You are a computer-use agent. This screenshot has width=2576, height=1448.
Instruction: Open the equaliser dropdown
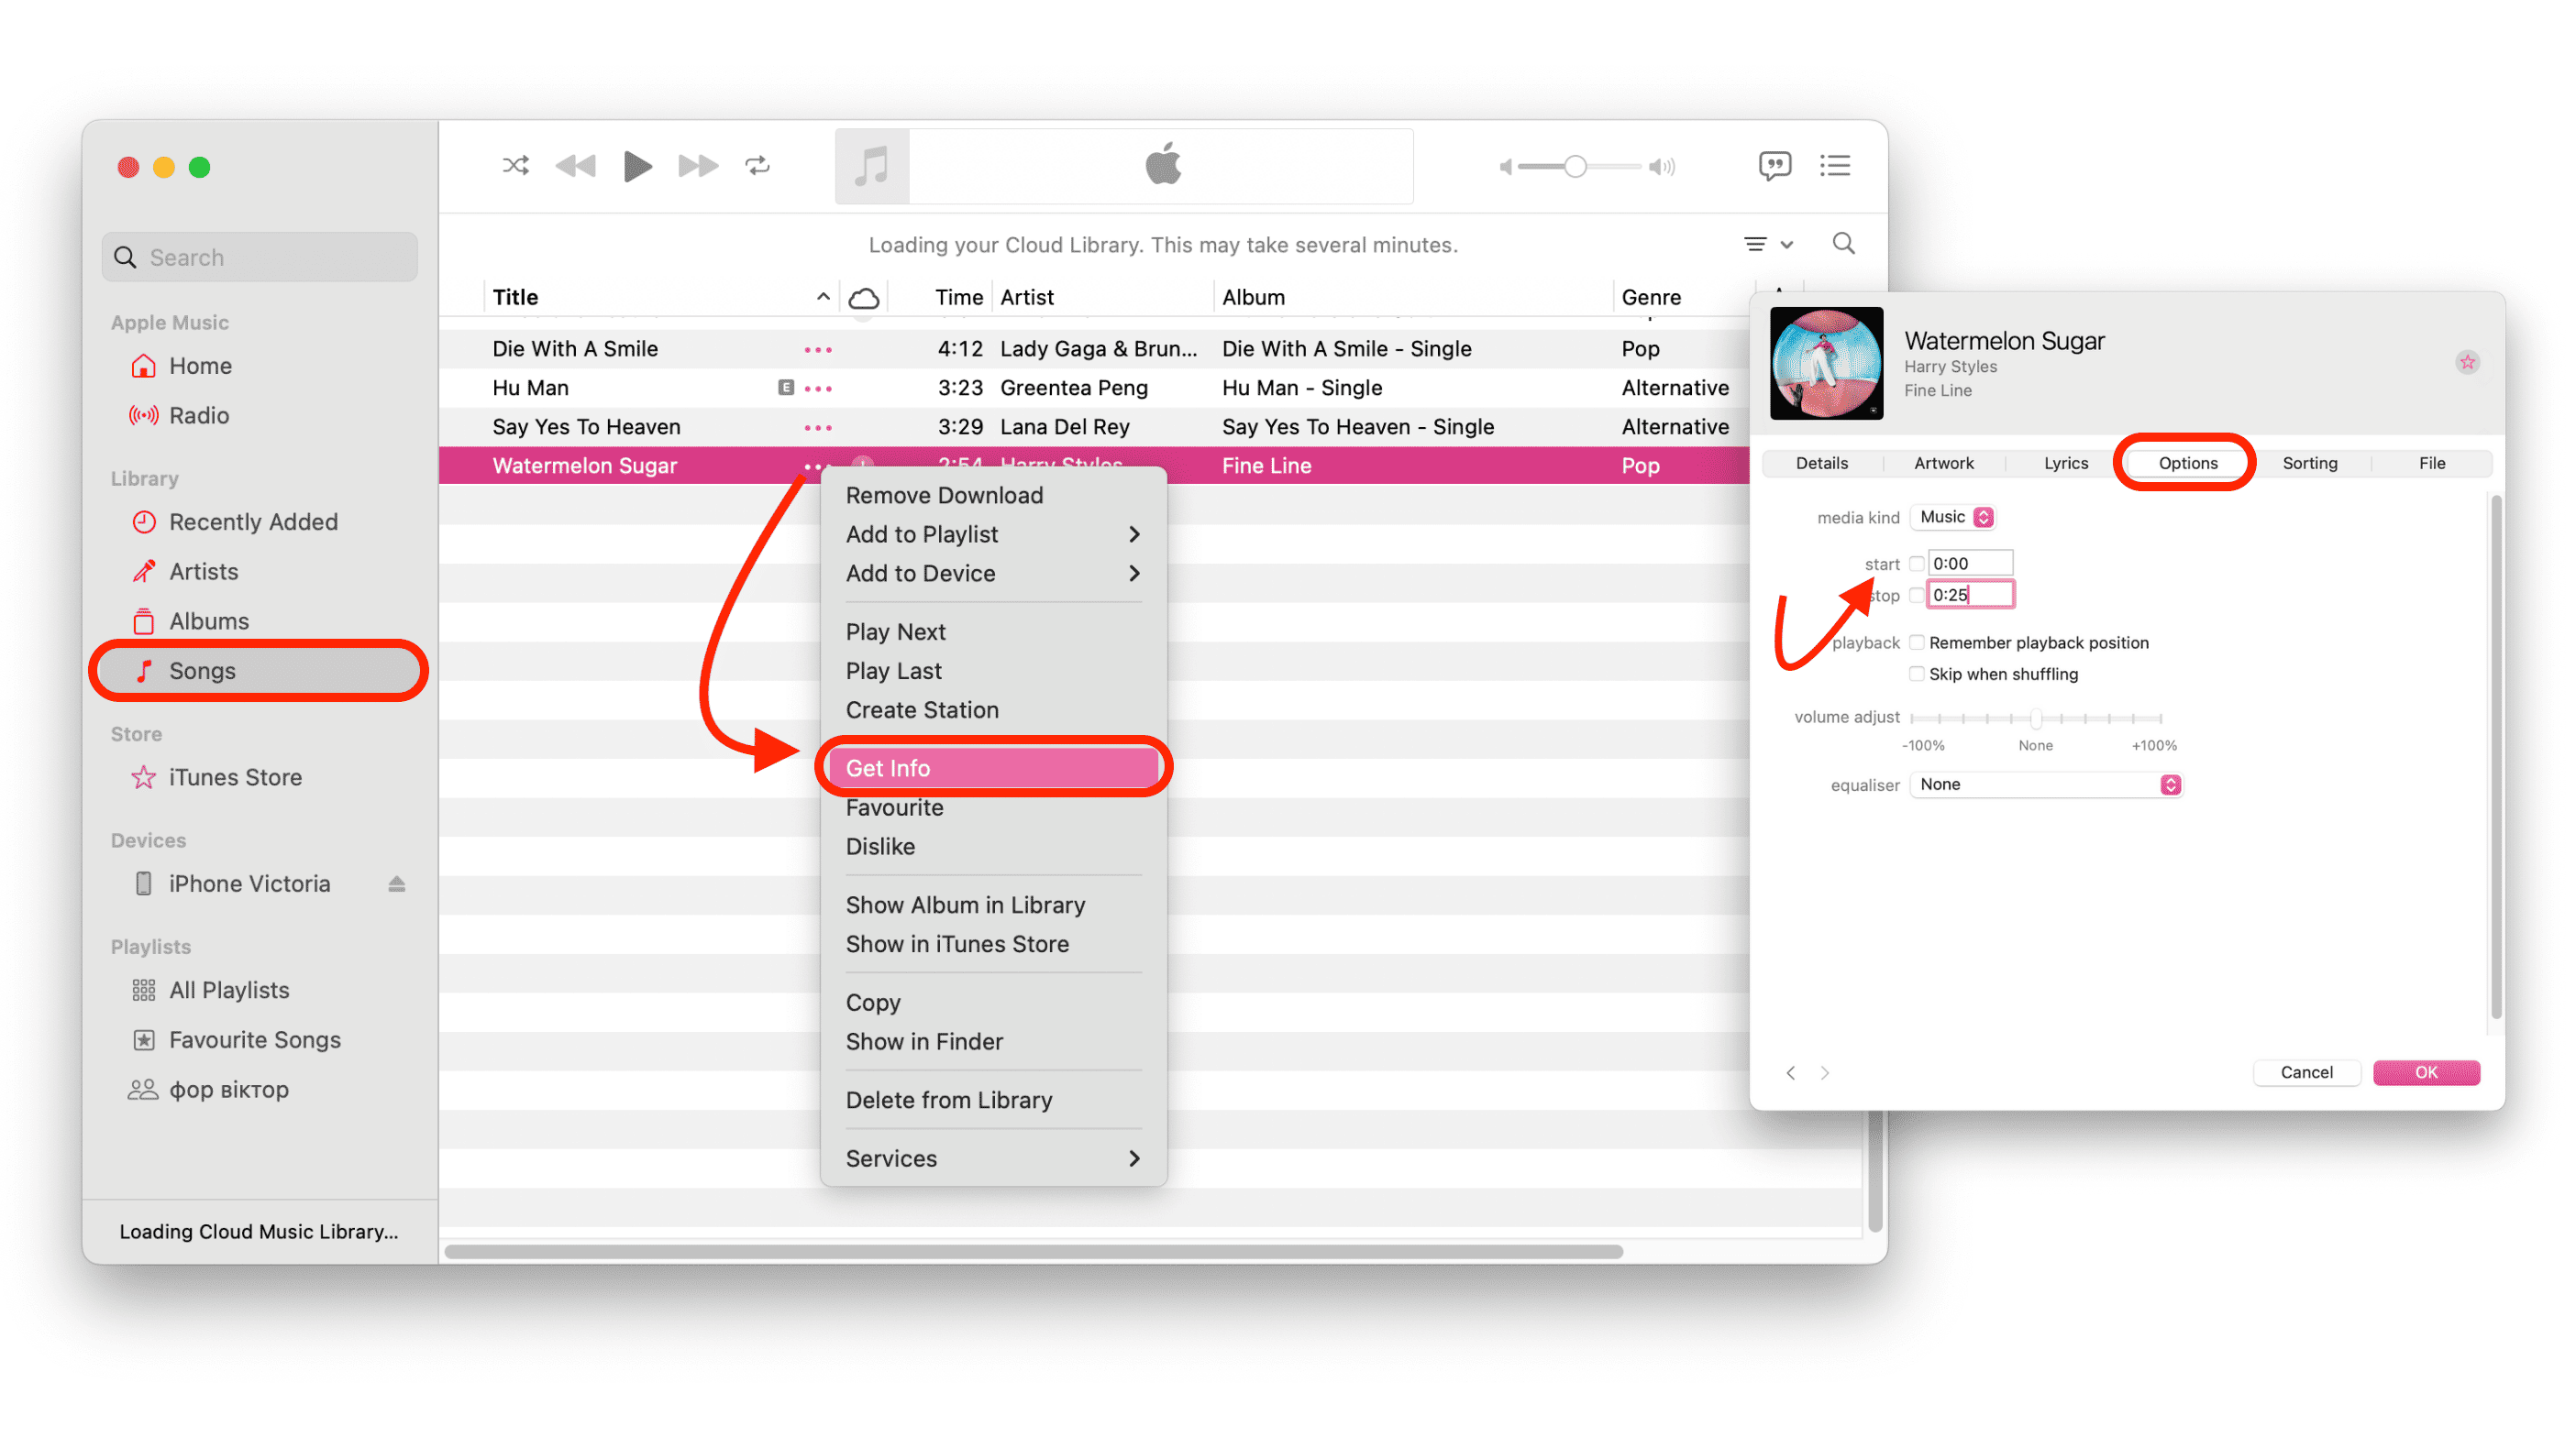(x=2046, y=785)
